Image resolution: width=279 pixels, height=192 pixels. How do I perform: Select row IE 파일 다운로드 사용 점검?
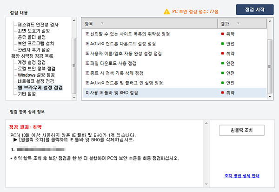(175, 63)
